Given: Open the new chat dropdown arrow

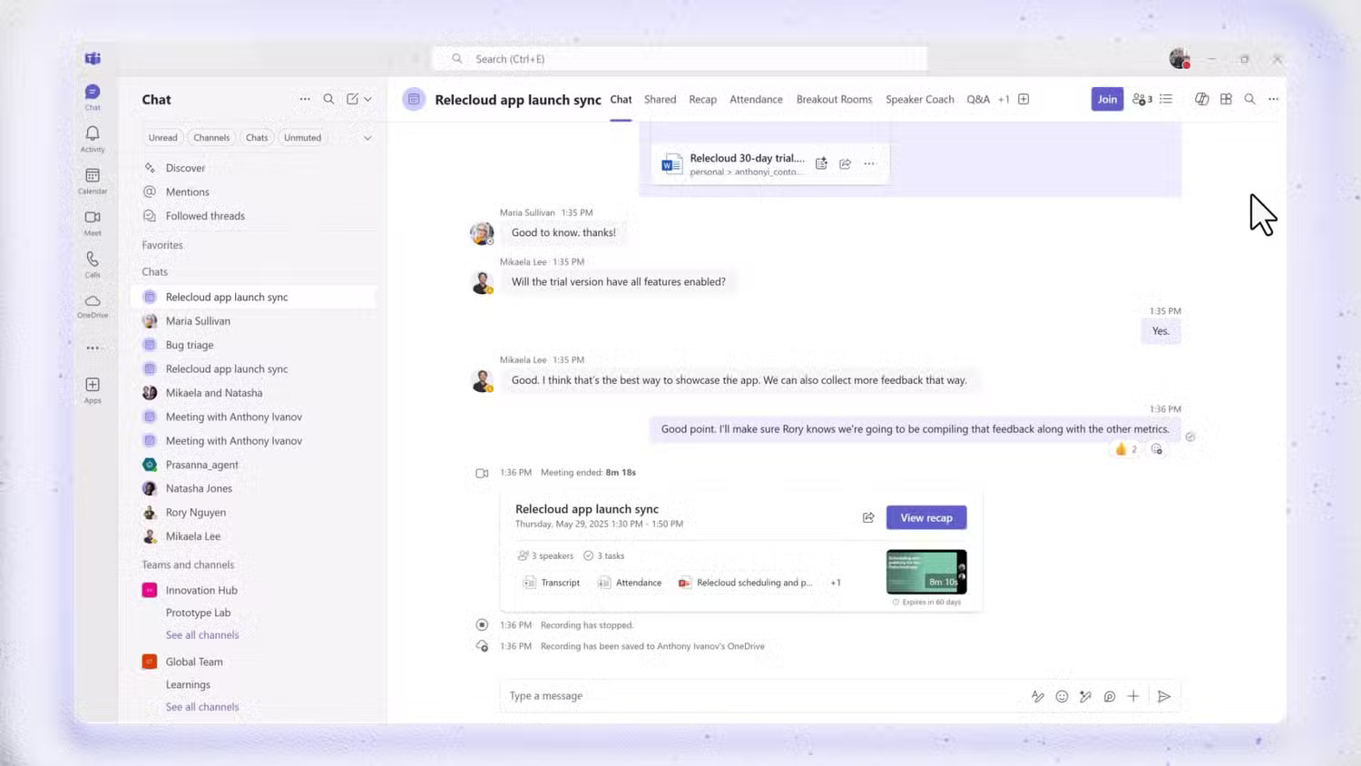Looking at the screenshot, I should tap(367, 99).
